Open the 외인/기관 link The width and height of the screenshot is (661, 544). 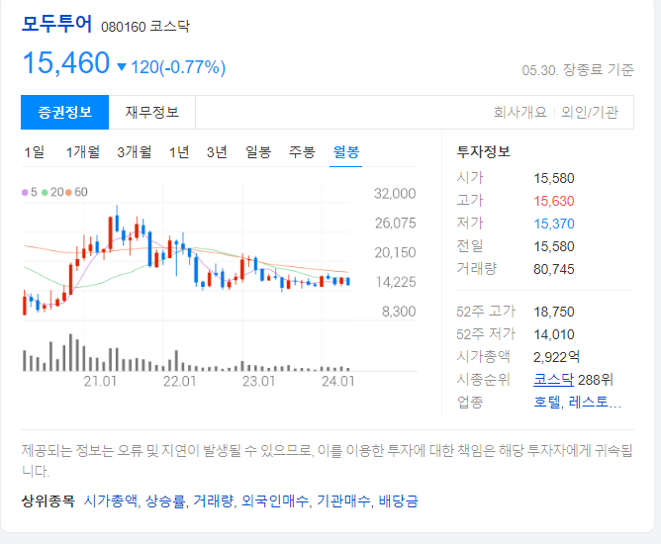(590, 112)
